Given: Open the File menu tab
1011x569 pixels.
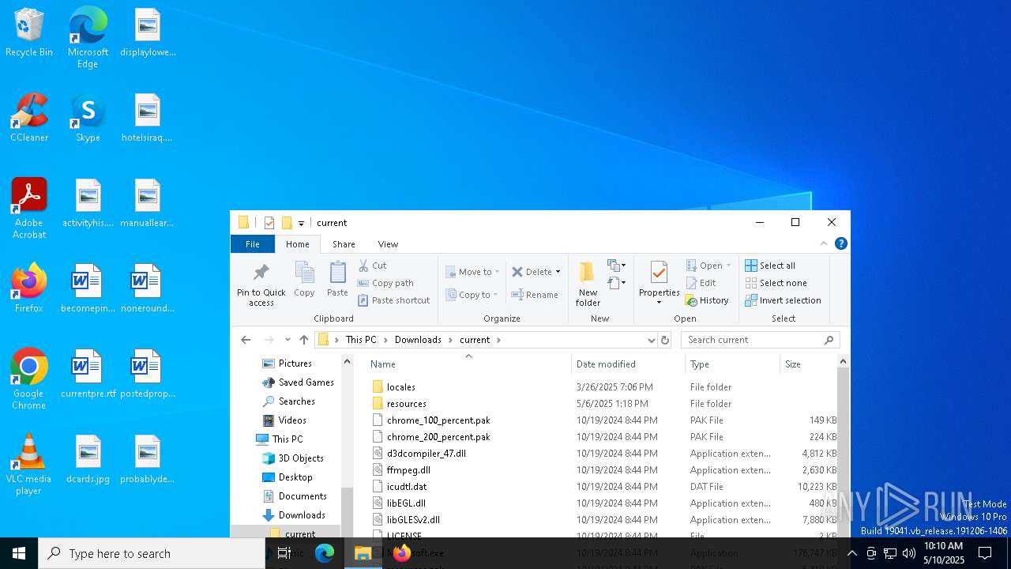Looking at the screenshot, I should coord(253,244).
